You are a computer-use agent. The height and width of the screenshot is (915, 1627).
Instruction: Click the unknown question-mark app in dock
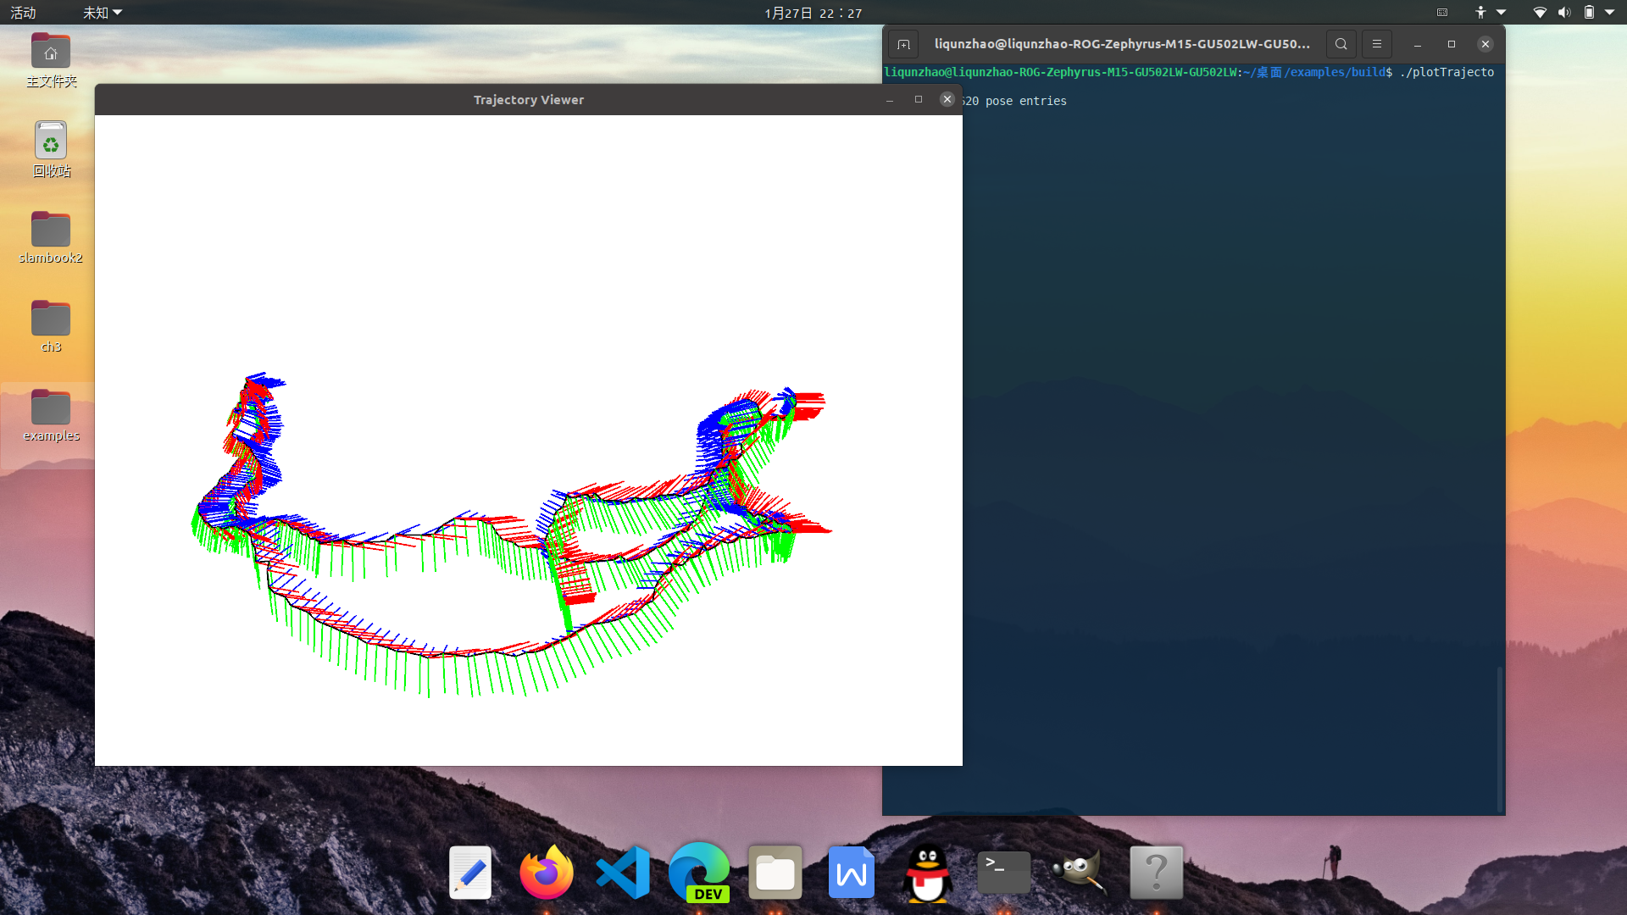coord(1157,873)
